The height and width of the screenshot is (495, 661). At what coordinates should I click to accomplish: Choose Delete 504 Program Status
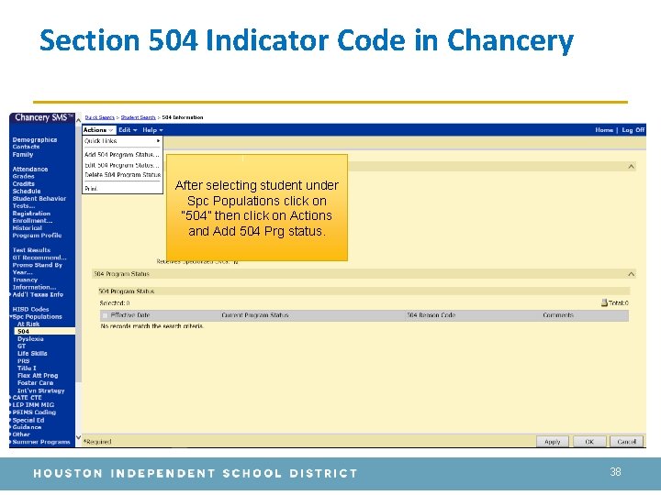tap(122, 175)
